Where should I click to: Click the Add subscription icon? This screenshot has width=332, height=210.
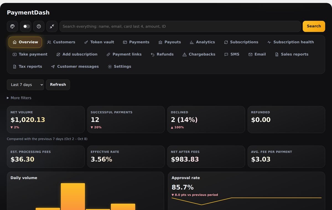(58, 55)
